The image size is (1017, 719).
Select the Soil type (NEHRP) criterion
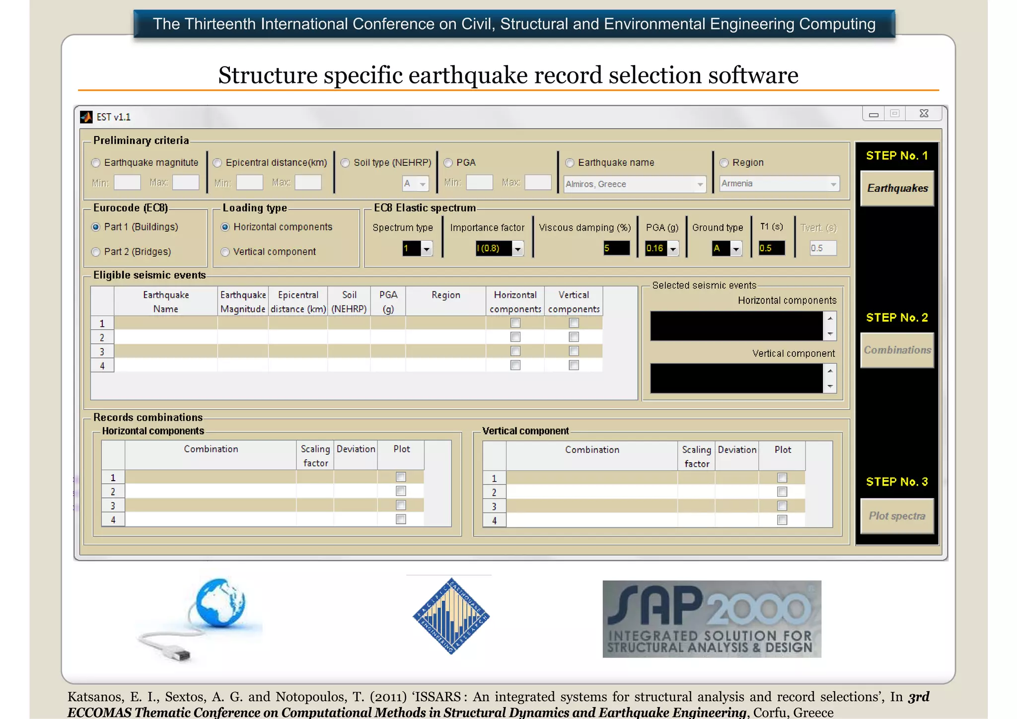(345, 163)
